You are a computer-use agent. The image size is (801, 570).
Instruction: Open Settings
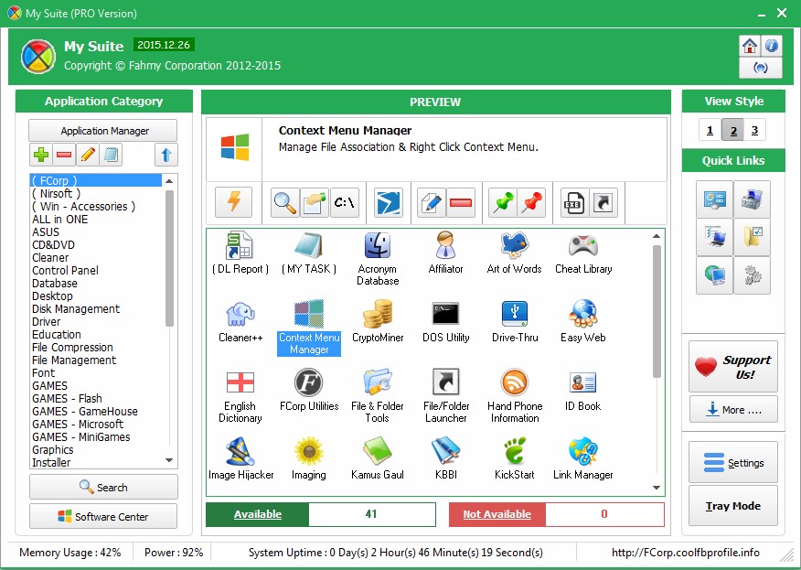coord(733,463)
